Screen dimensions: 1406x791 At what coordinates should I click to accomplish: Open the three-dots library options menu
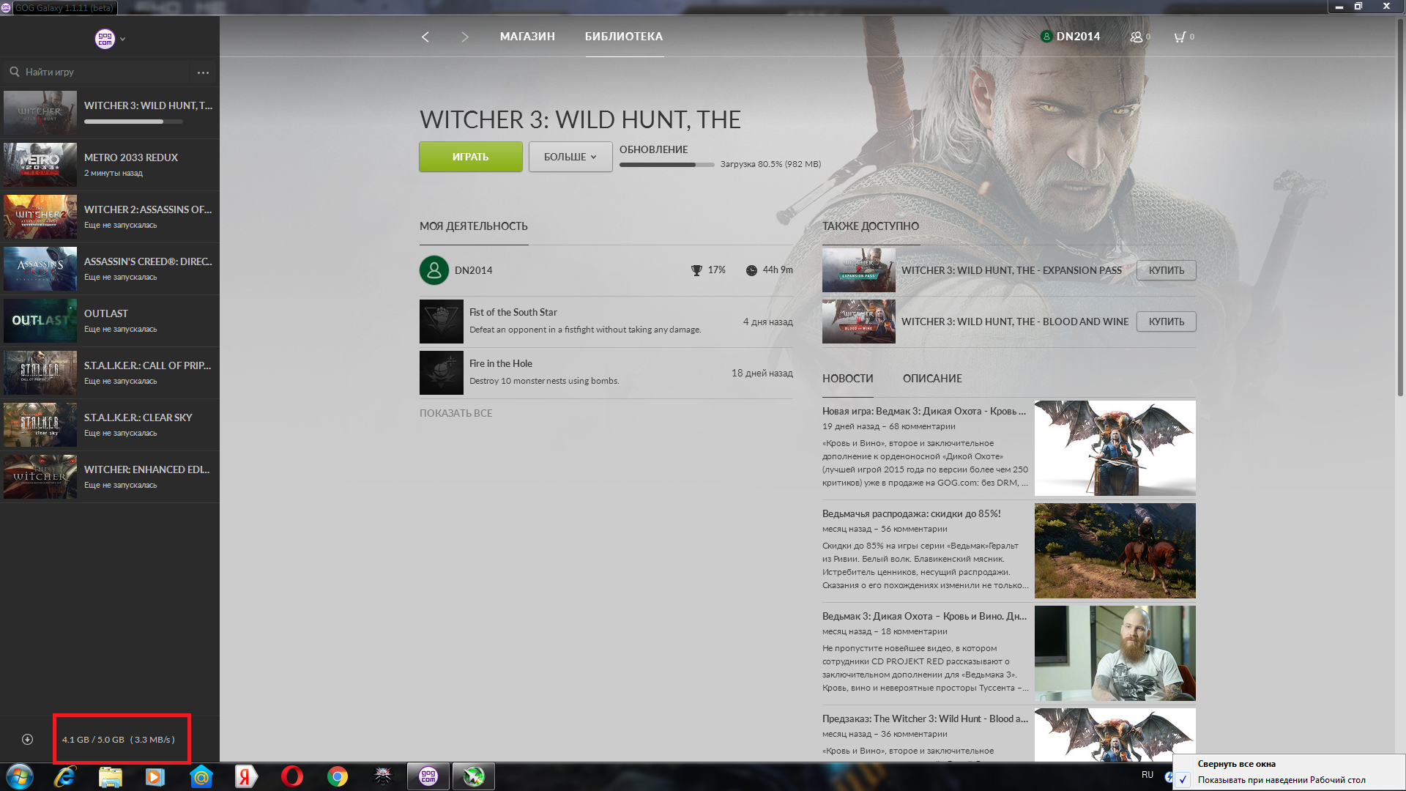pos(203,73)
